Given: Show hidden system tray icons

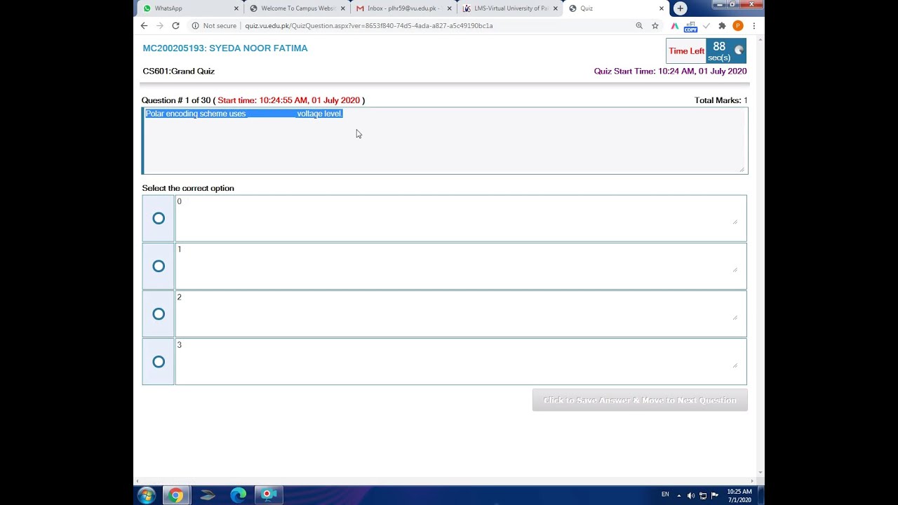Looking at the screenshot, I should coord(678,496).
